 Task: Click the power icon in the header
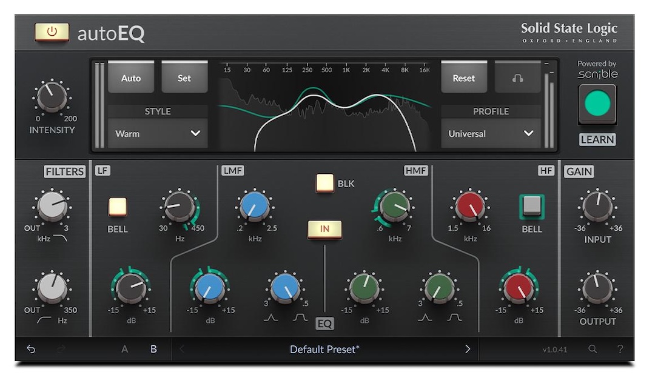click(x=52, y=33)
